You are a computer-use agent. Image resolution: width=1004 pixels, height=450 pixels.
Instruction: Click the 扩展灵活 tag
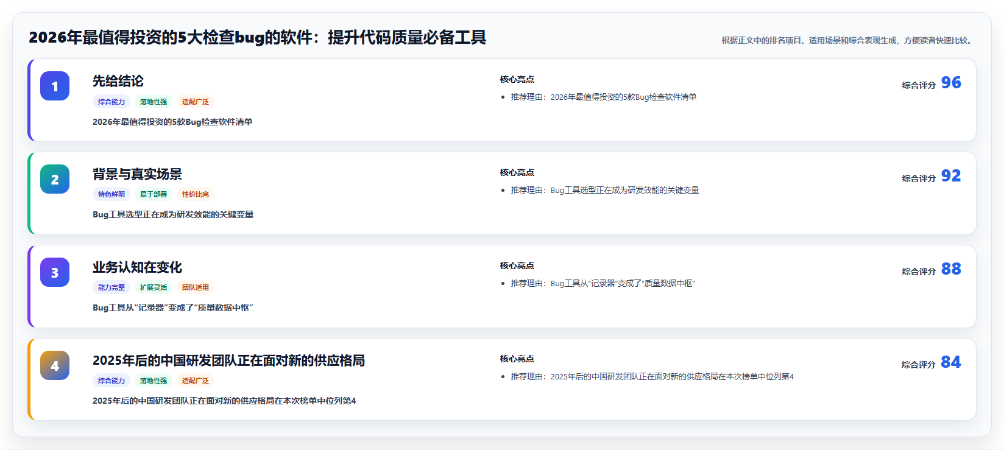click(x=154, y=287)
